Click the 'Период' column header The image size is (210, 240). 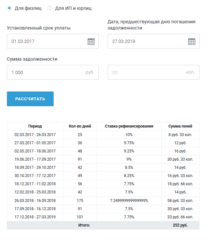(35, 126)
